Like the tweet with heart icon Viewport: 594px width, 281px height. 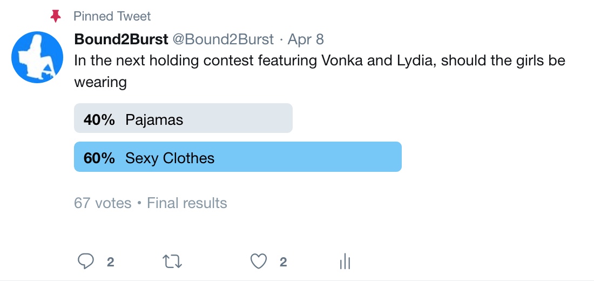[x=259, y=262]
